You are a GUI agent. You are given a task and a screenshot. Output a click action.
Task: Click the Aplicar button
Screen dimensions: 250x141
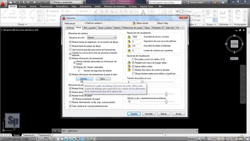tap(163, 114)
